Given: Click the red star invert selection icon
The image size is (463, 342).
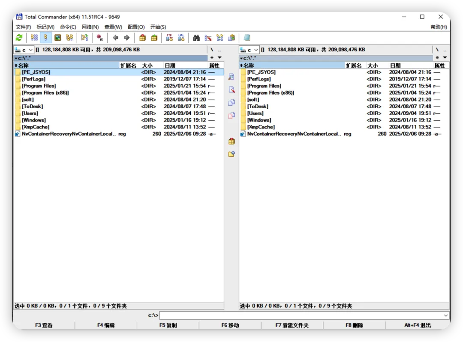Looking at the screenshot, I should (100, 38).
